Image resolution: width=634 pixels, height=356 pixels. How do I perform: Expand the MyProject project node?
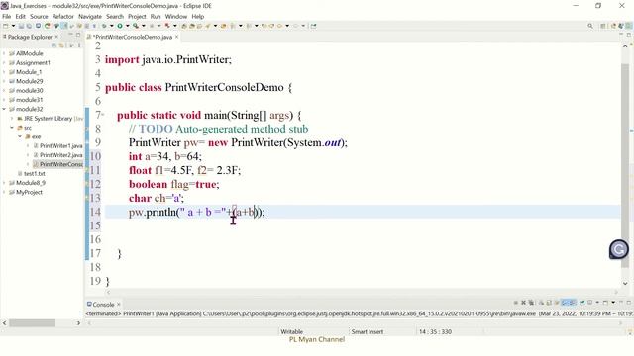tap(4, 192)
